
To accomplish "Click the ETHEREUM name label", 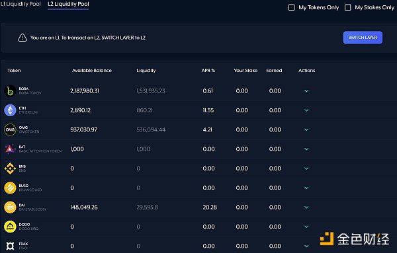I will [28, 112].
